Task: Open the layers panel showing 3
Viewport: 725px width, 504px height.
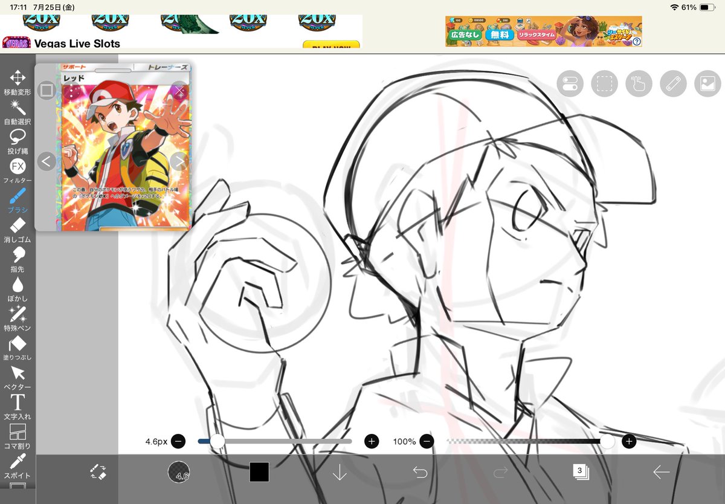Action: pyautogui.click(x=581, y=472)
